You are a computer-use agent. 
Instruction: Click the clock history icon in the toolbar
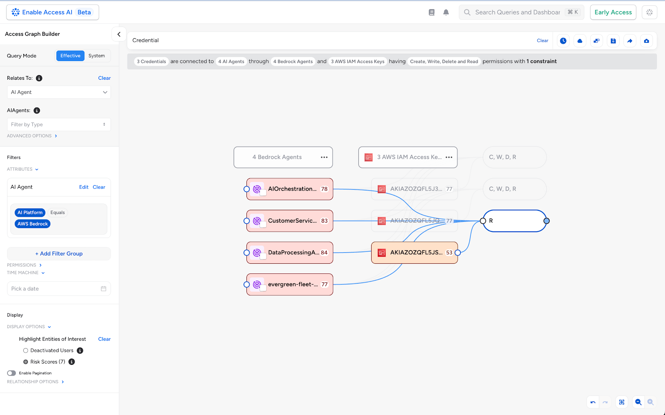(563, 41)
